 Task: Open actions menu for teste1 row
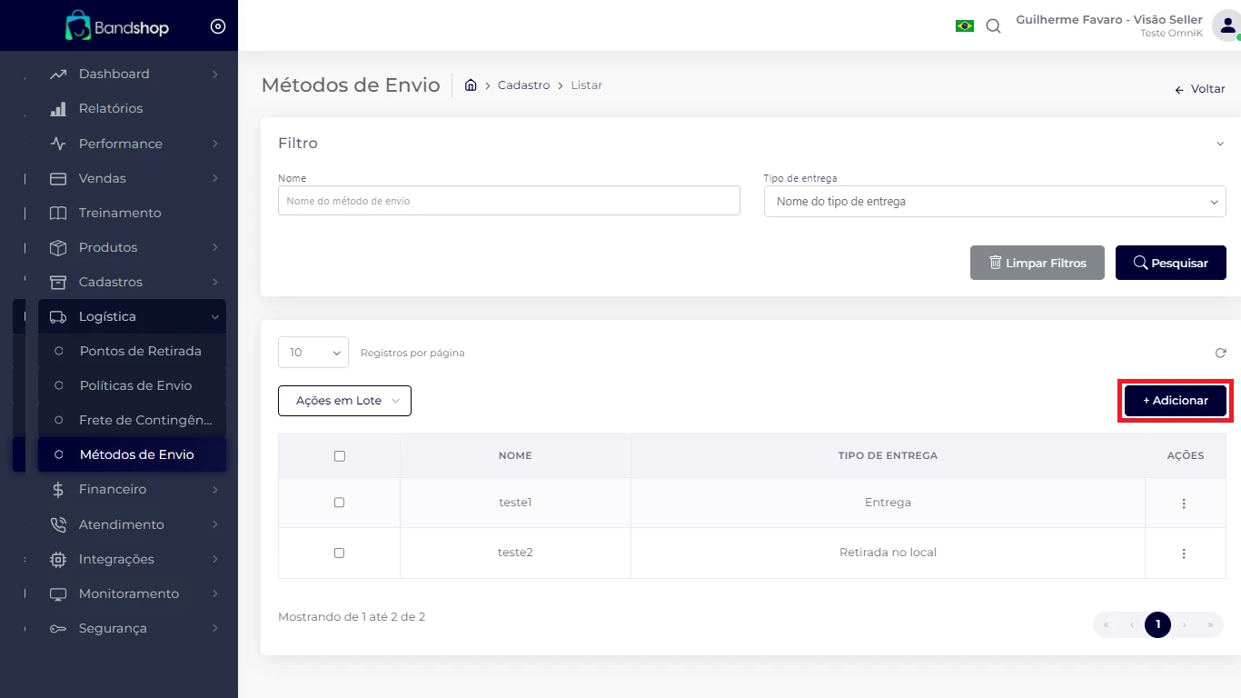[1184, 504]
